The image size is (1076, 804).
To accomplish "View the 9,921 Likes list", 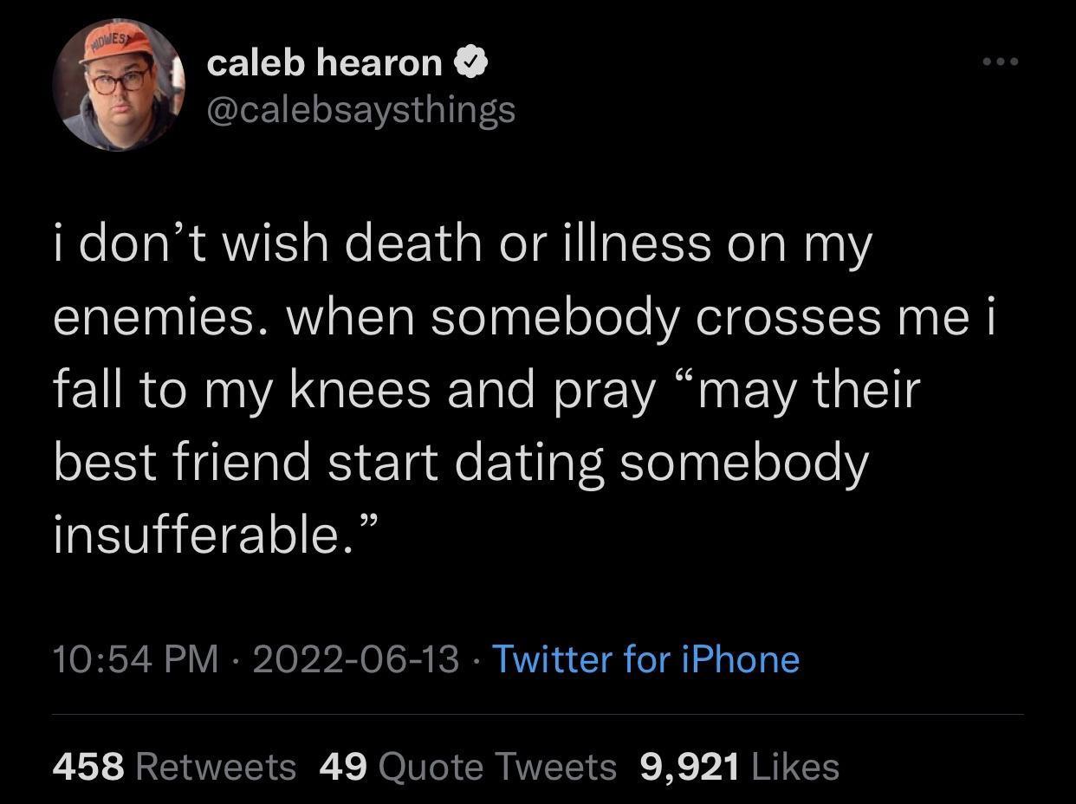I will (x=739, y=767).
